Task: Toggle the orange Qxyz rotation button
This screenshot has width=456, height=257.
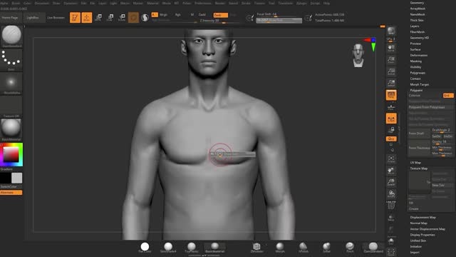Action: pyautogui.click(x=391, y=138)
